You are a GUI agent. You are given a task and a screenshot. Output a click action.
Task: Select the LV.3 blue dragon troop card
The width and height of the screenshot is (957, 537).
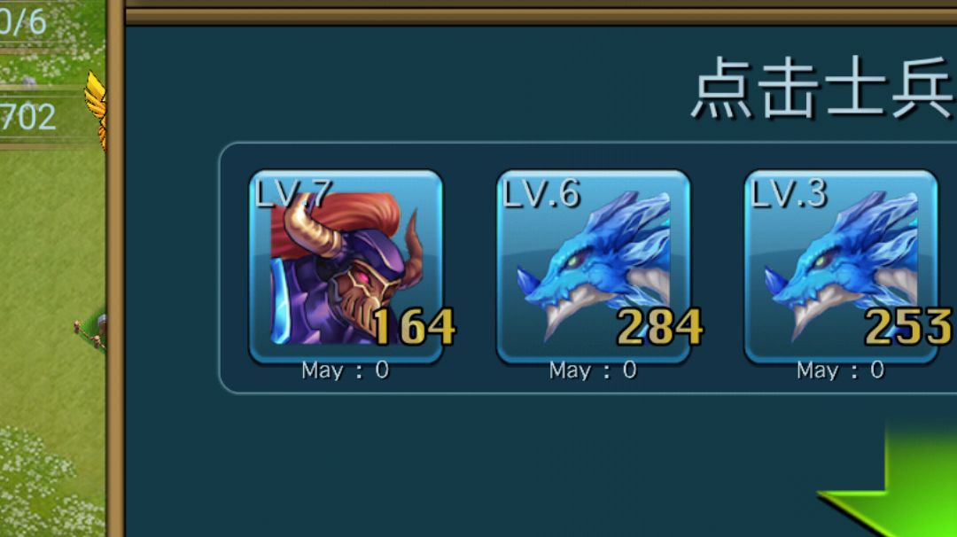[x=841, y=267]
